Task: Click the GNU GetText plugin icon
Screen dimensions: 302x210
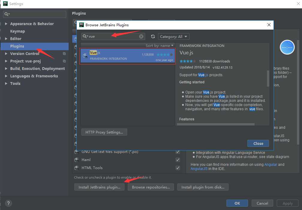Action: tap(76, 152)
